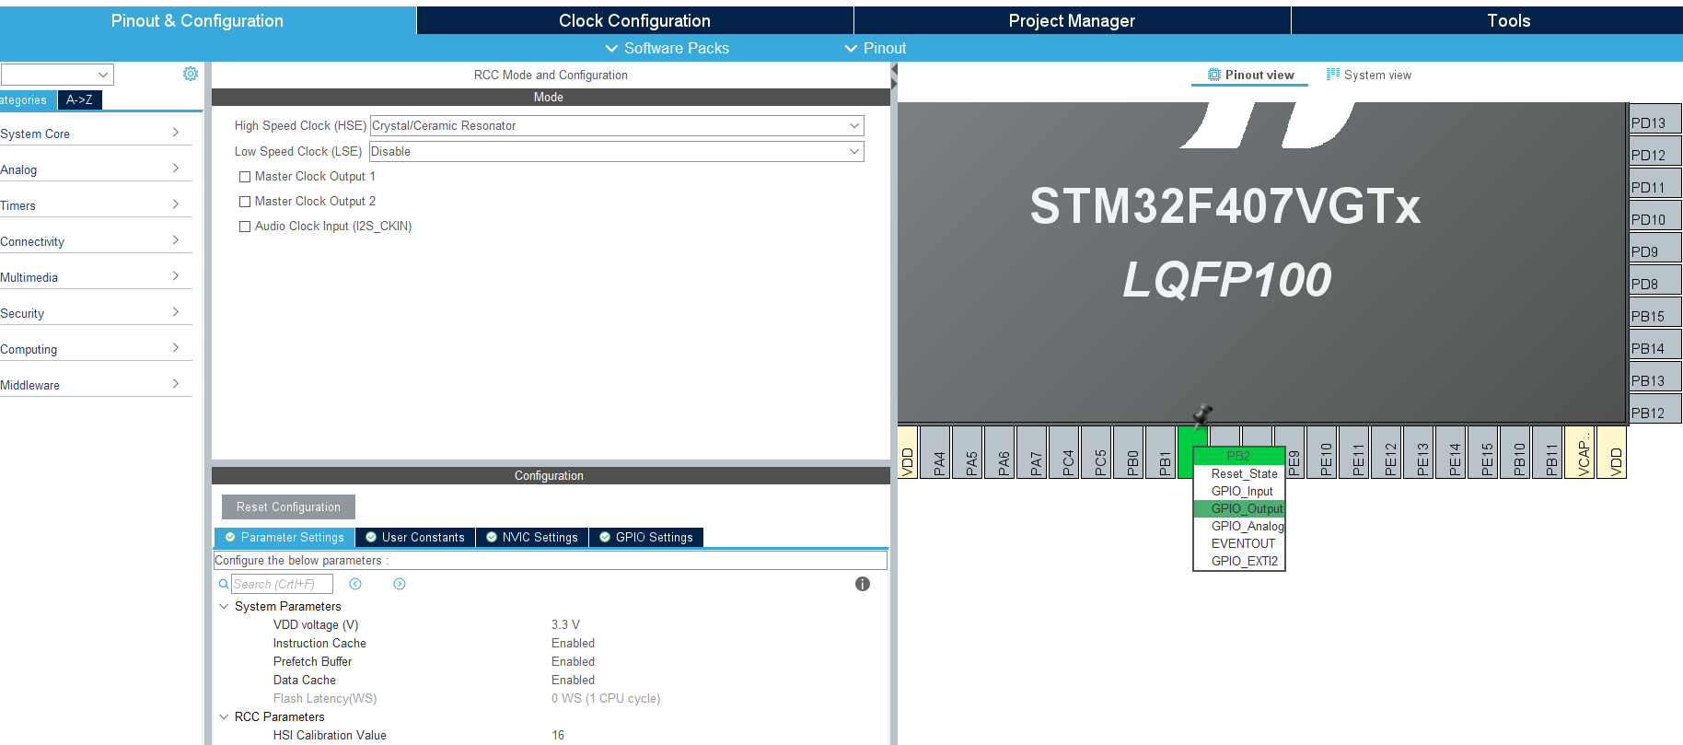This screenshot has width=1683, height=745.
Task: Collapse the RCC Parameters tree node
Action: tap(224, 716)
